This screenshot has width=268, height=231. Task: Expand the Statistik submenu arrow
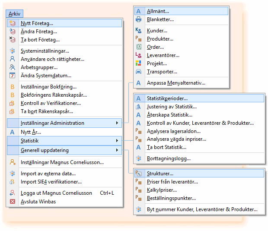pos(117,141)
